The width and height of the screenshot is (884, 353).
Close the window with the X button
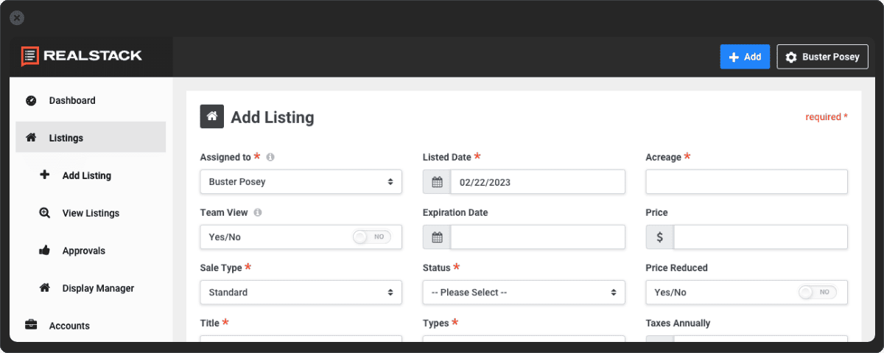tap(17, 18)
